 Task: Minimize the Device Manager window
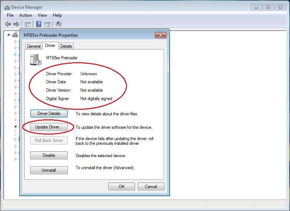point(256,7)
